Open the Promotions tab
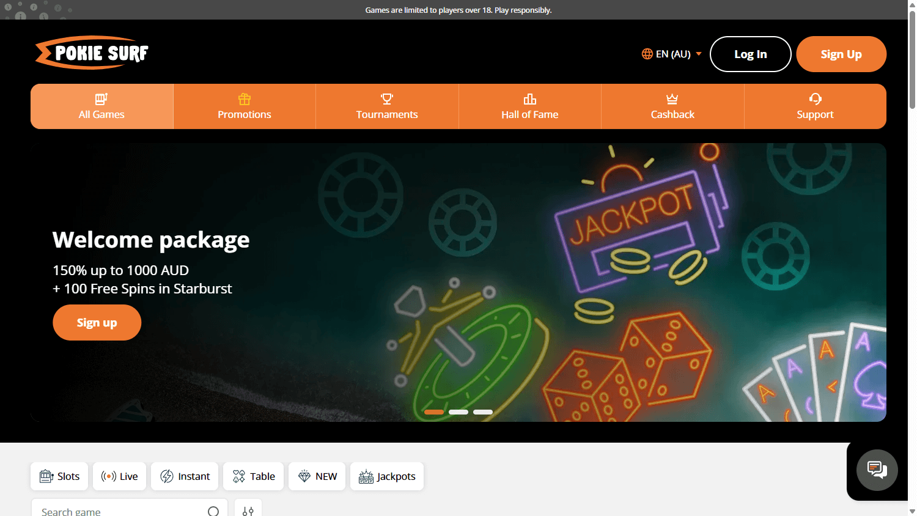Image resolution: width=917 pixels, height=516 pixels. (244, 106)
